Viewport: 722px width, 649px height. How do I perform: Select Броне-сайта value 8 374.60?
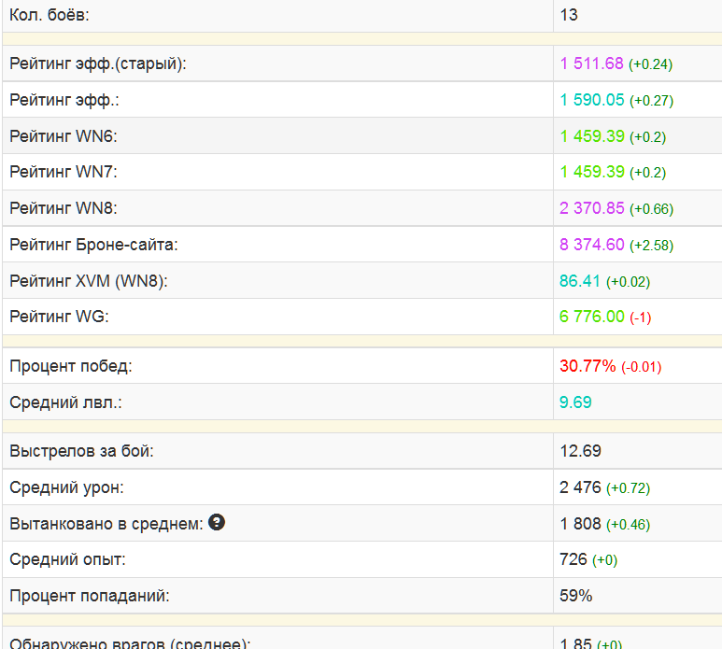point(592,245)
